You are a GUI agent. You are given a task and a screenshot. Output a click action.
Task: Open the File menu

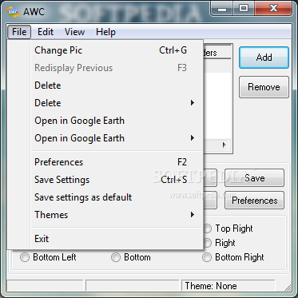(x=19, y=32)
